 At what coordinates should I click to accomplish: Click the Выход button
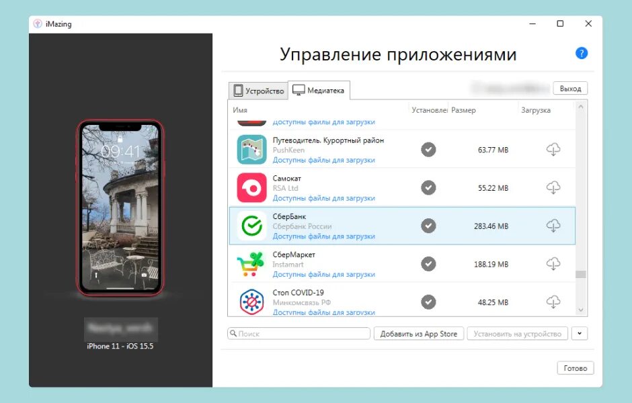tap(570, 89)
